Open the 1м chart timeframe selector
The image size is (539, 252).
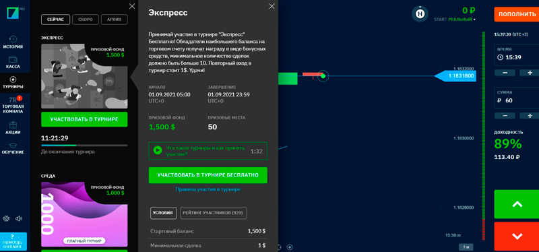[x=466, y=247]
